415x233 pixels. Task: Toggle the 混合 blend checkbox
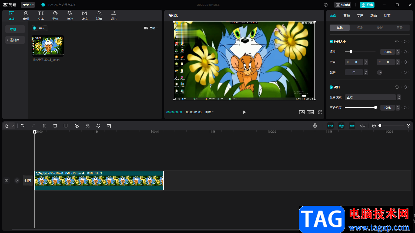(331, 87)
